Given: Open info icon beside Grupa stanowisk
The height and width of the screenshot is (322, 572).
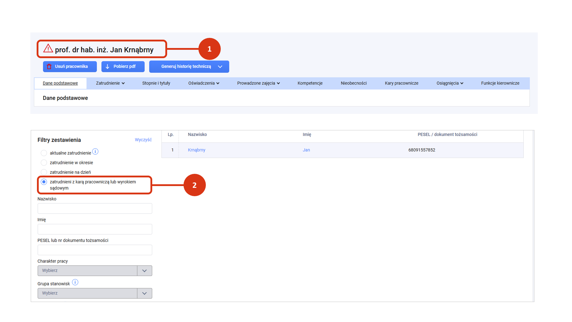Looking at the screenshot, I should tap(75, 282).
